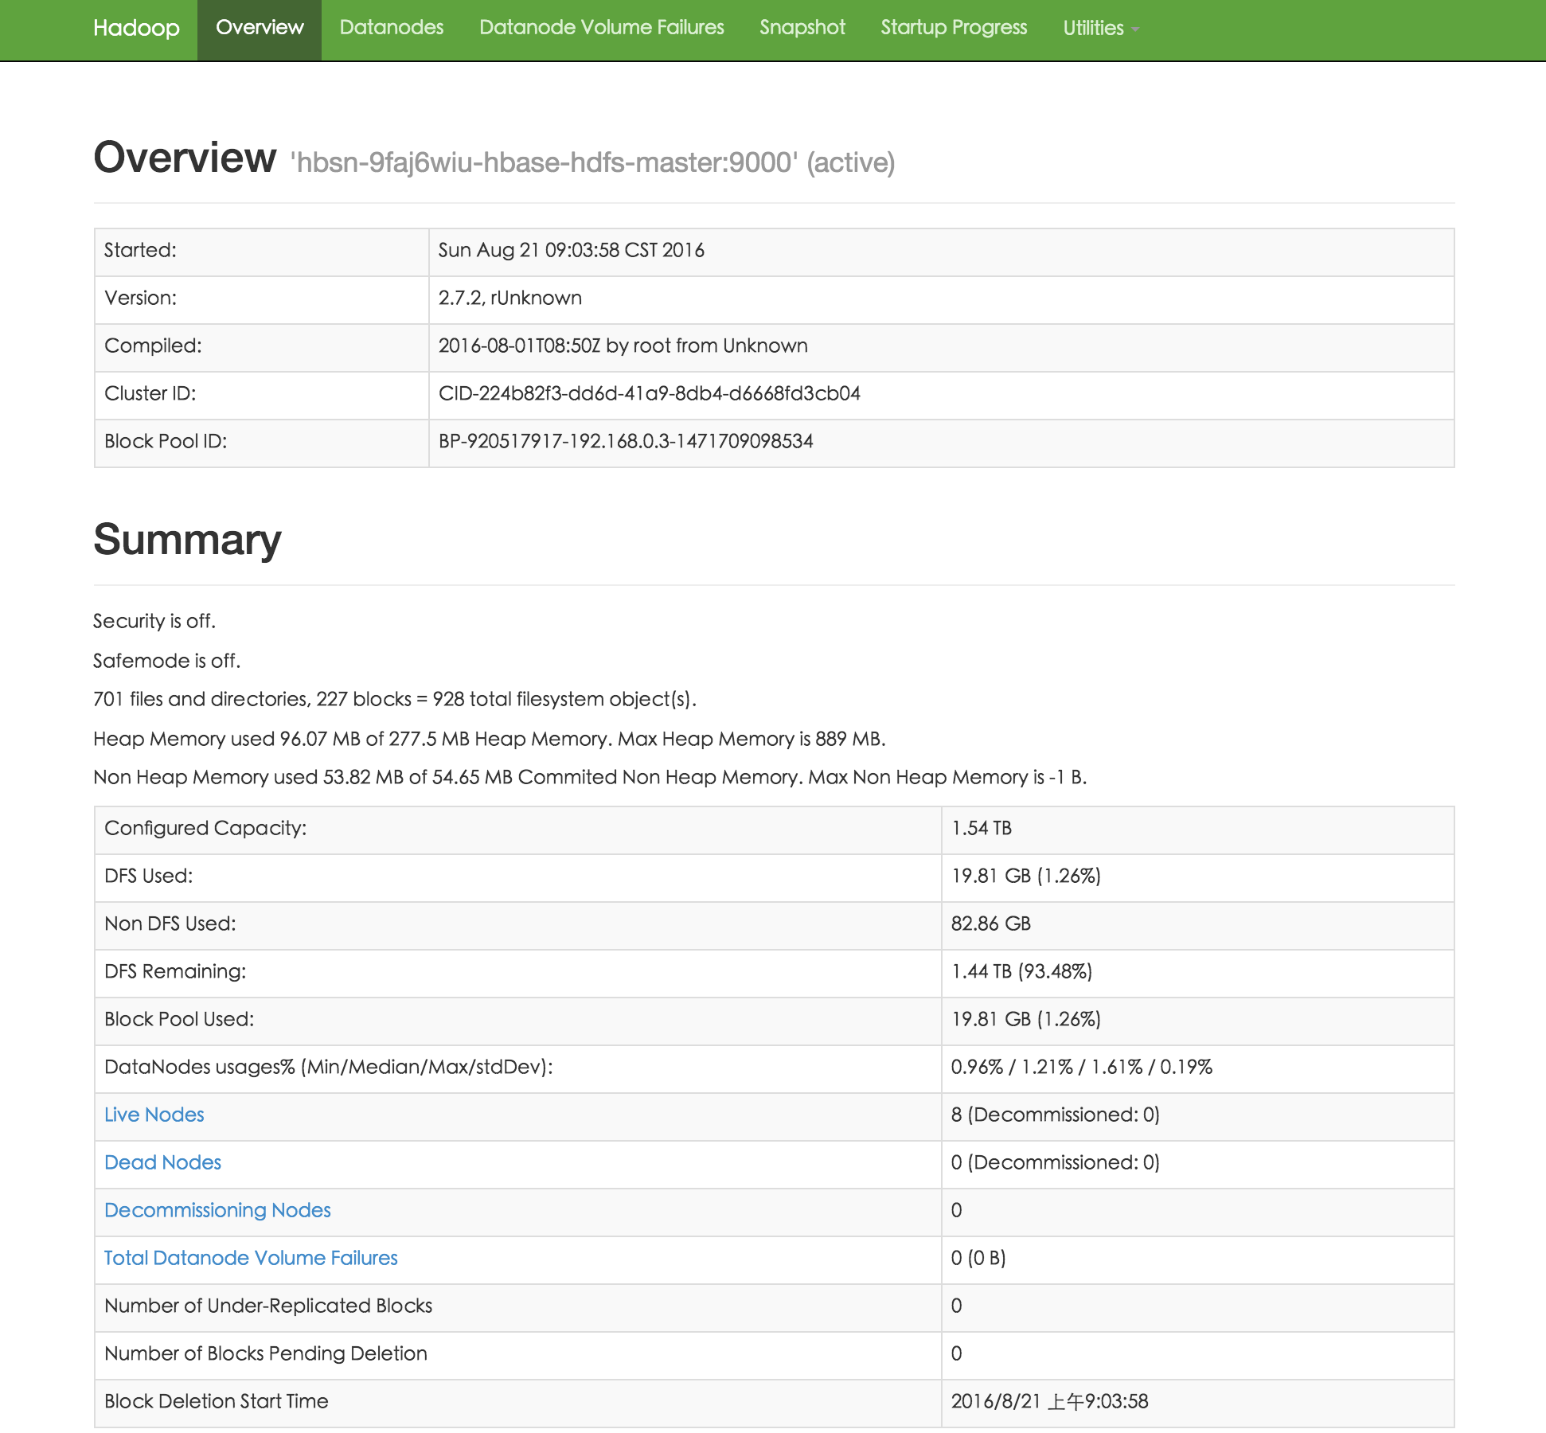Screen dimensions: 1546x1433
Task: Expand the Utilities dropdown menu
Action: [x=1093, y=29]
